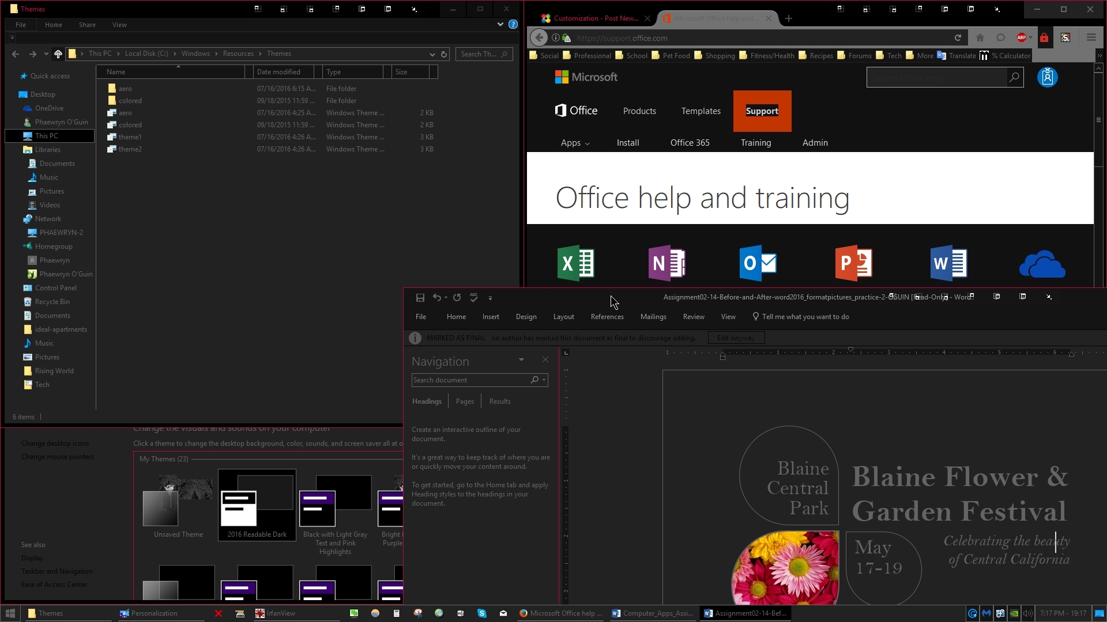Click the account profile icon on Office site
Image resolution: width=1107 pixels, height=622 pixels.
1048,77
